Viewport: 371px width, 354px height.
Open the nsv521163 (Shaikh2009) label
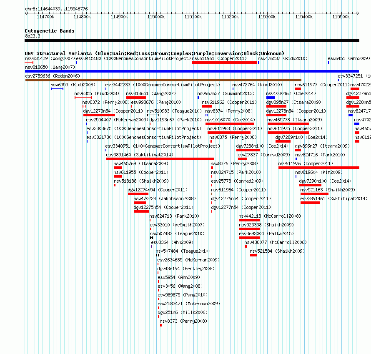(x=328, y=190)
